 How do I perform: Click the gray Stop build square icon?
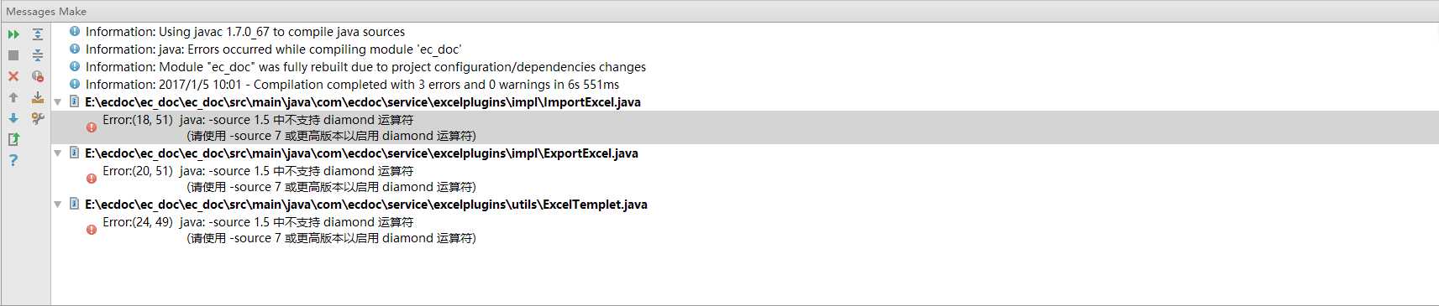pos(13,55)
